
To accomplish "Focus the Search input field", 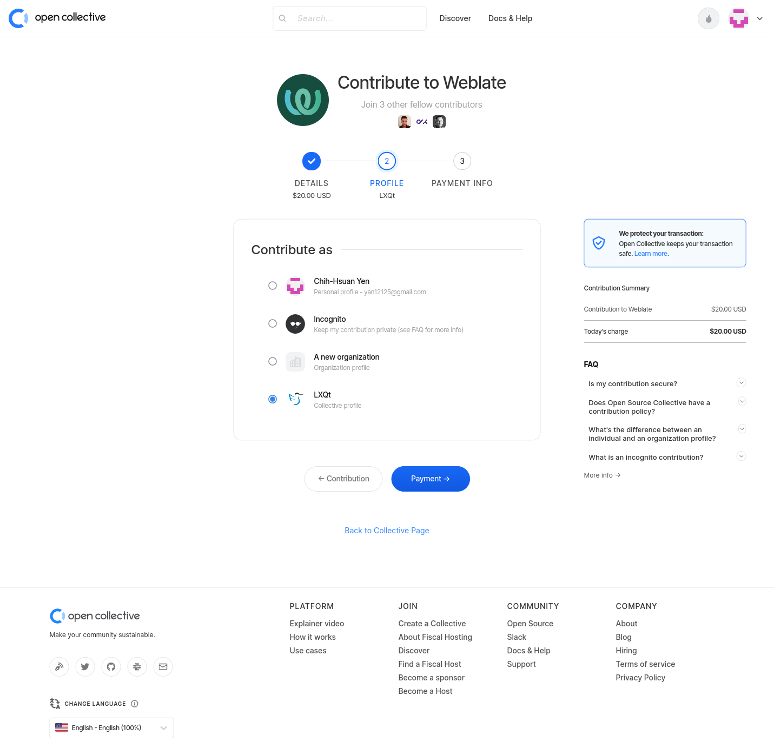I will pos(349,18).
